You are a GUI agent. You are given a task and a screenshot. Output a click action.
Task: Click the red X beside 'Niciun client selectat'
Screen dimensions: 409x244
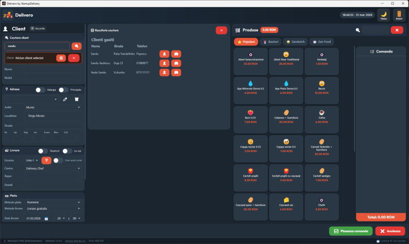(x=74, y=58)
